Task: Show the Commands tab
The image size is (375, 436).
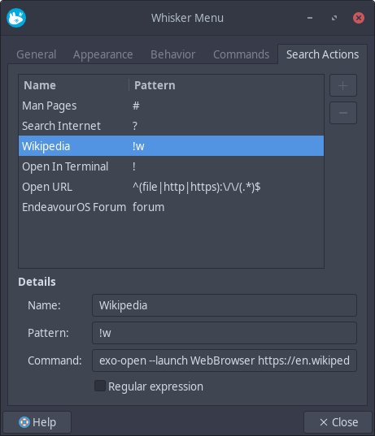Action: [242, 54]
